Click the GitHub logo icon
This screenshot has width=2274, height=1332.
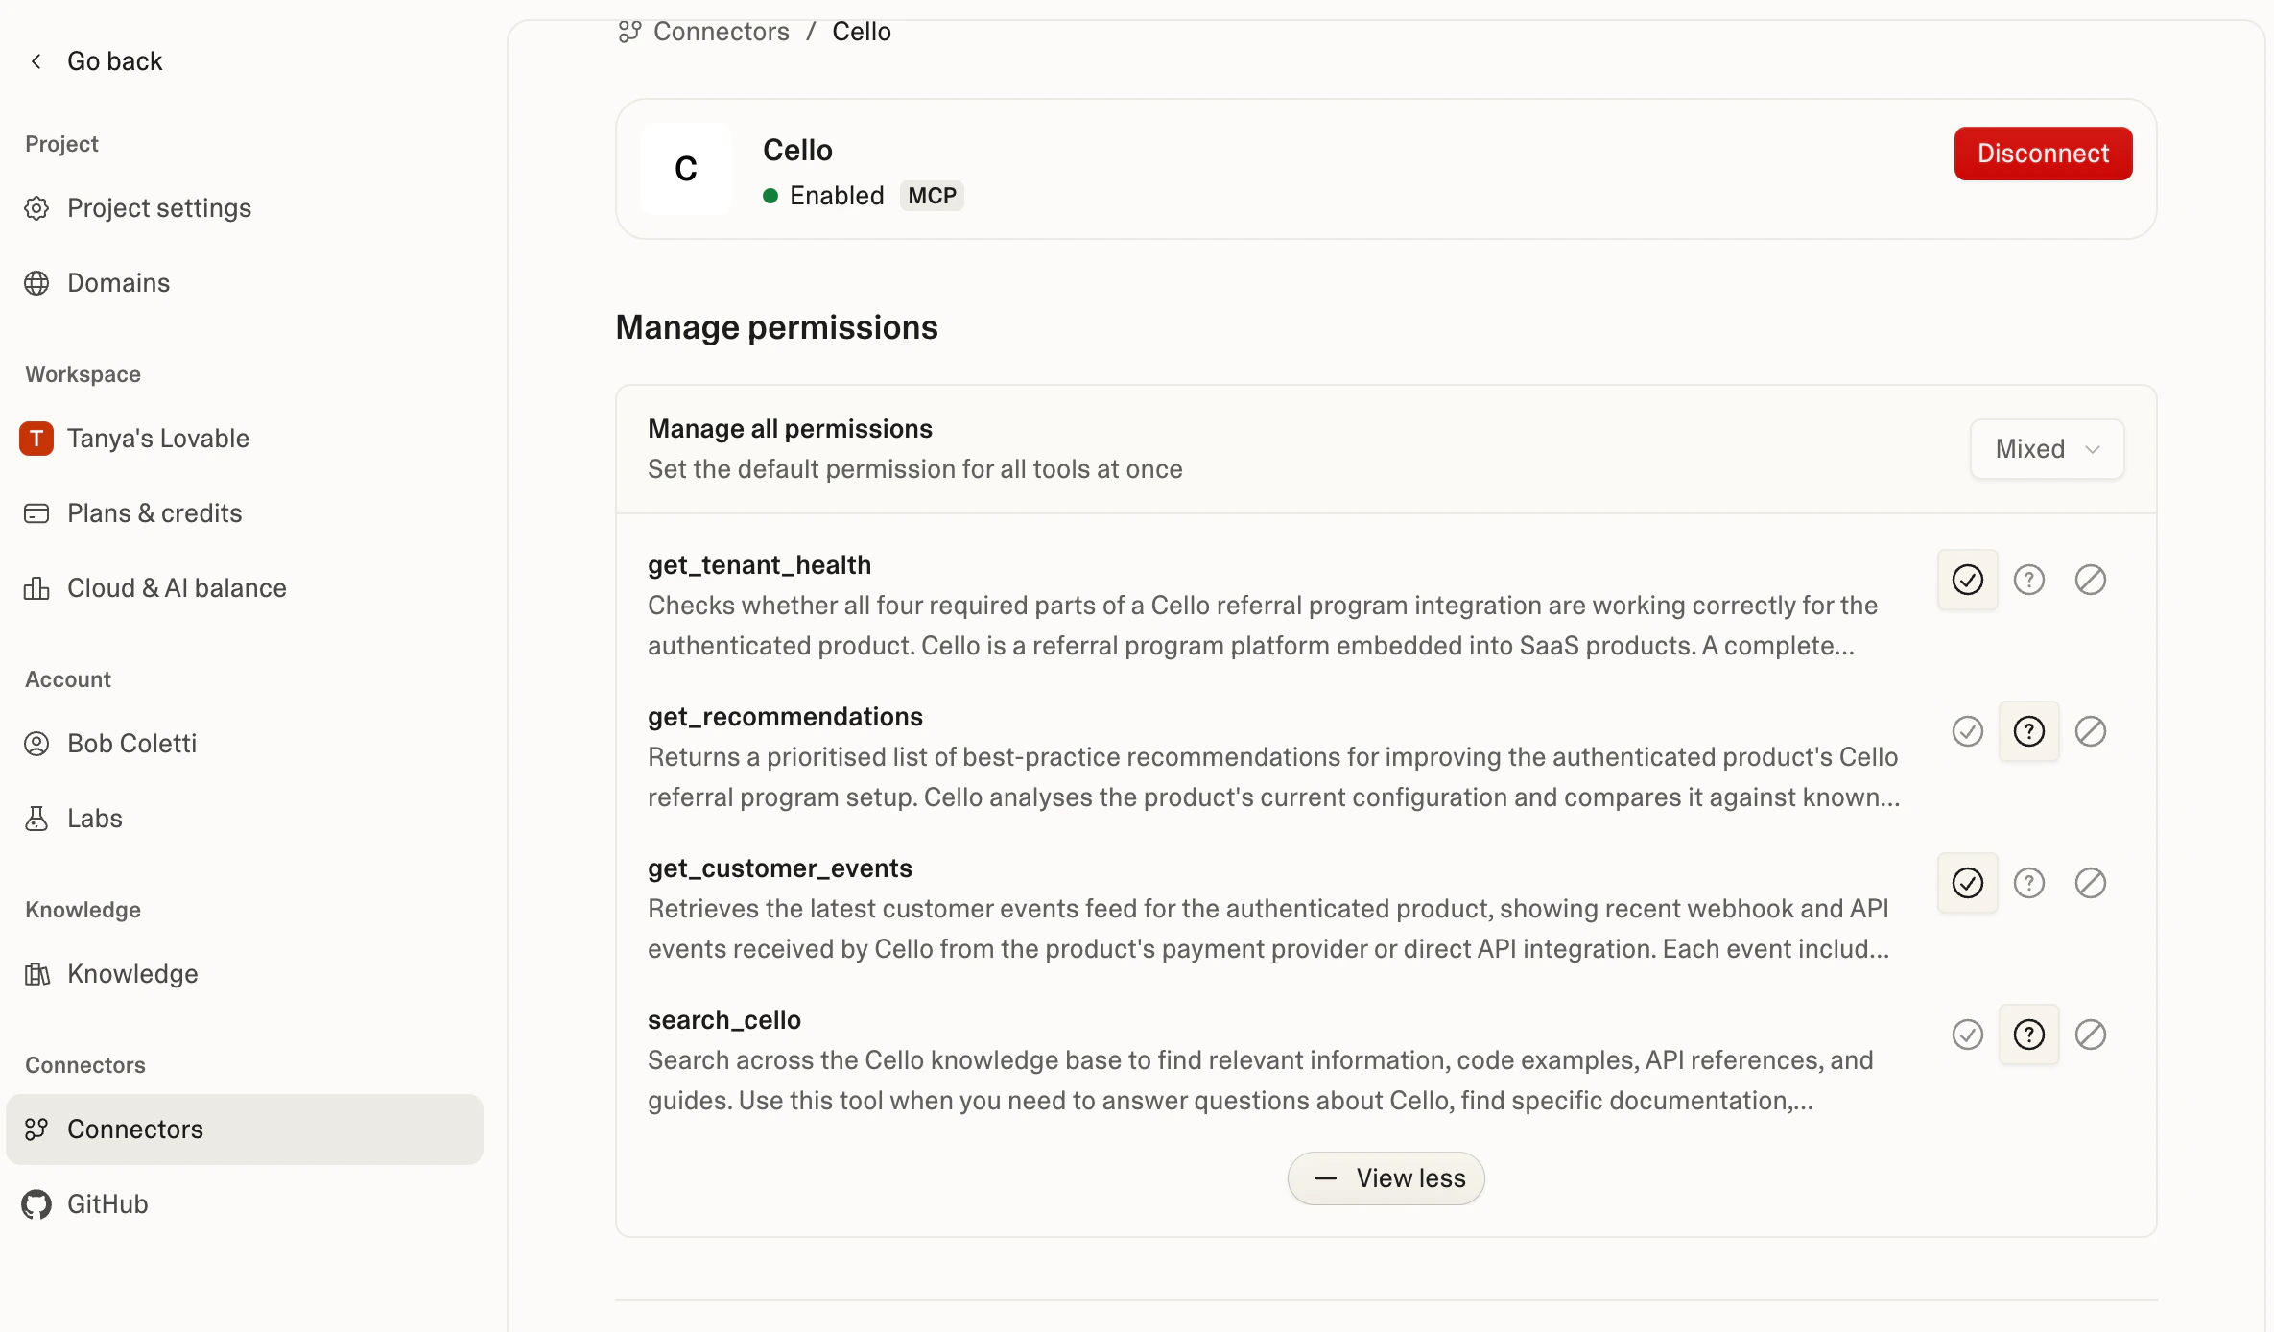pyautogui.click(x=36, y=1204)
